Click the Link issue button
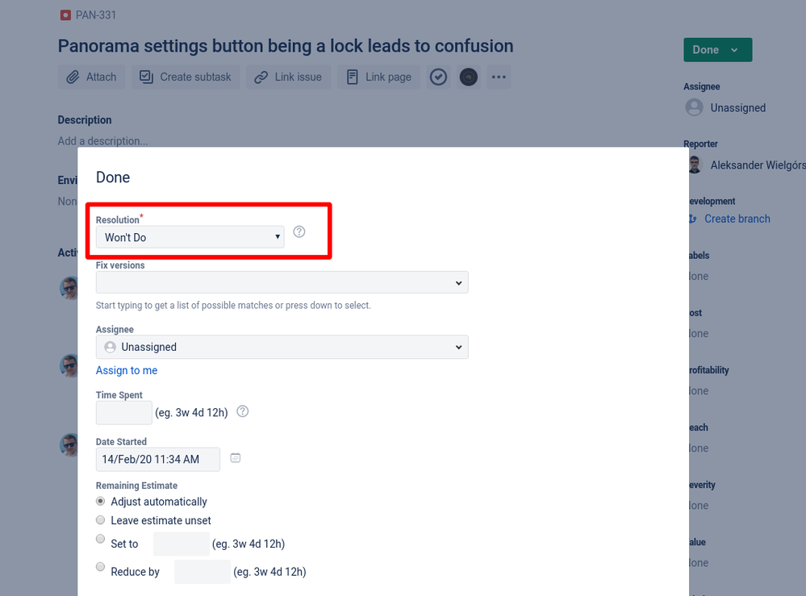The width and height of the screenshot is (806, 596). click(288, 77)
